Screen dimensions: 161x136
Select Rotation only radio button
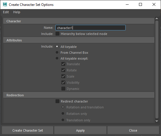click(63, 113)
